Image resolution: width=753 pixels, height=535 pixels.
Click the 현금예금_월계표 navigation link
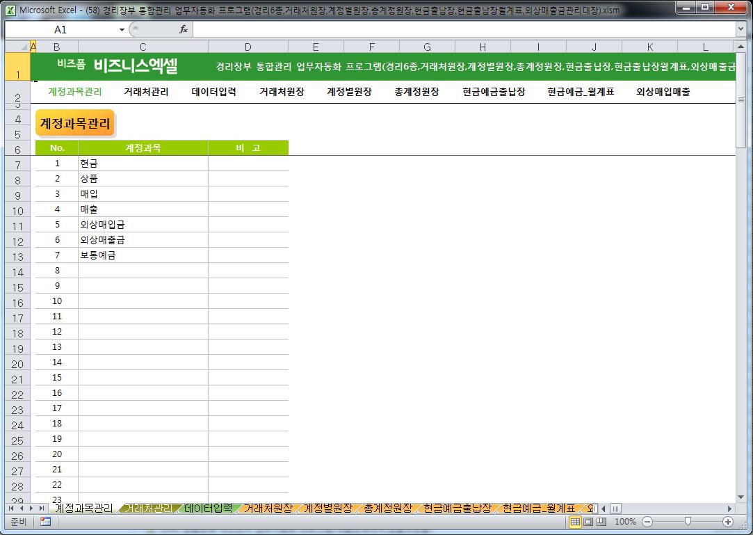[581, 92]
